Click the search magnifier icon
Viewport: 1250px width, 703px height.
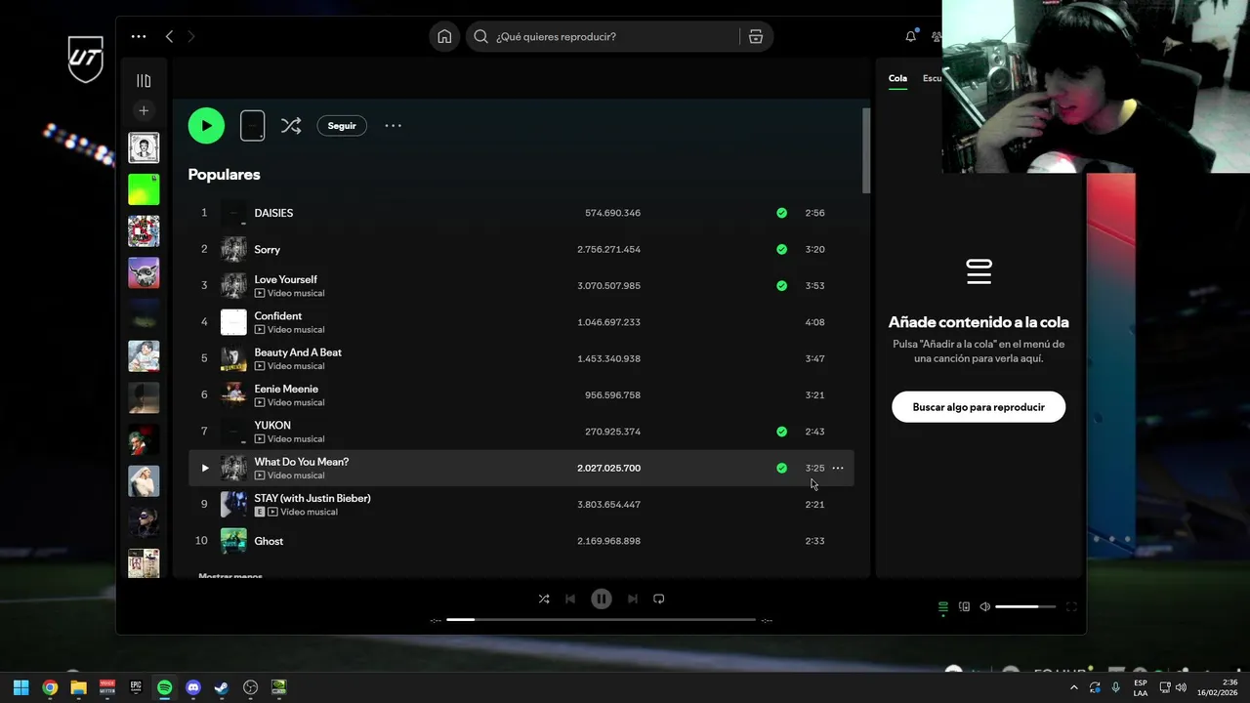pyautogui.click(x=480, y=36)
